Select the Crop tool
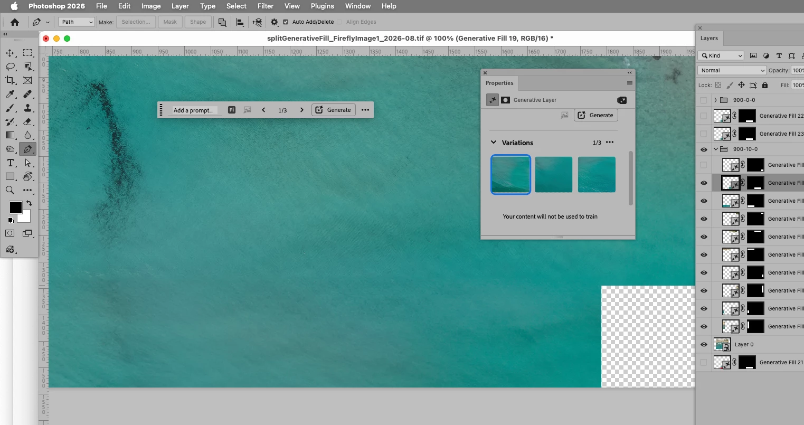This screenshot has width=804, height=425. pos(10,80)
